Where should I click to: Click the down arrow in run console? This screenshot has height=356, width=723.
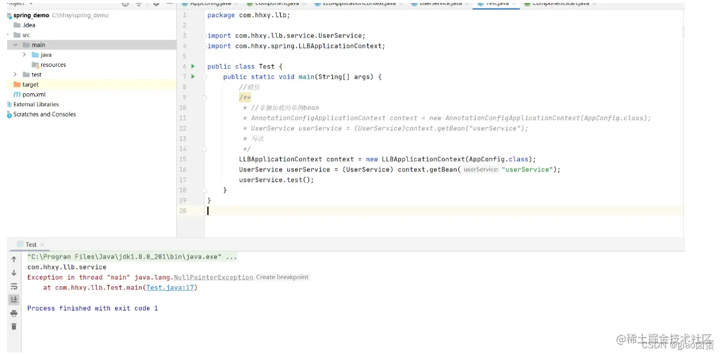point(14,273)
